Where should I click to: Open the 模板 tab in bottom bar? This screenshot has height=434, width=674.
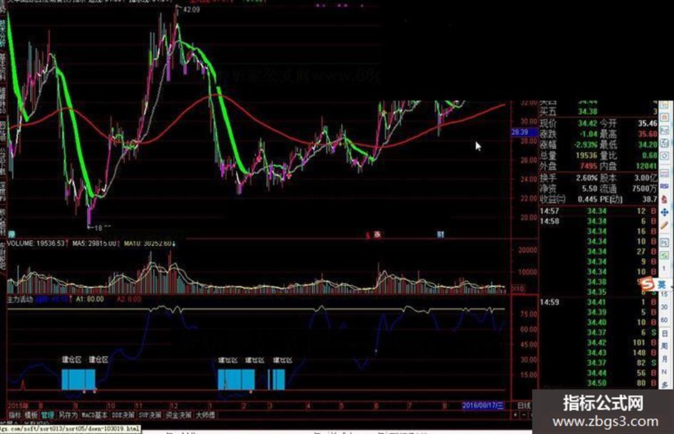coord(31,415)
